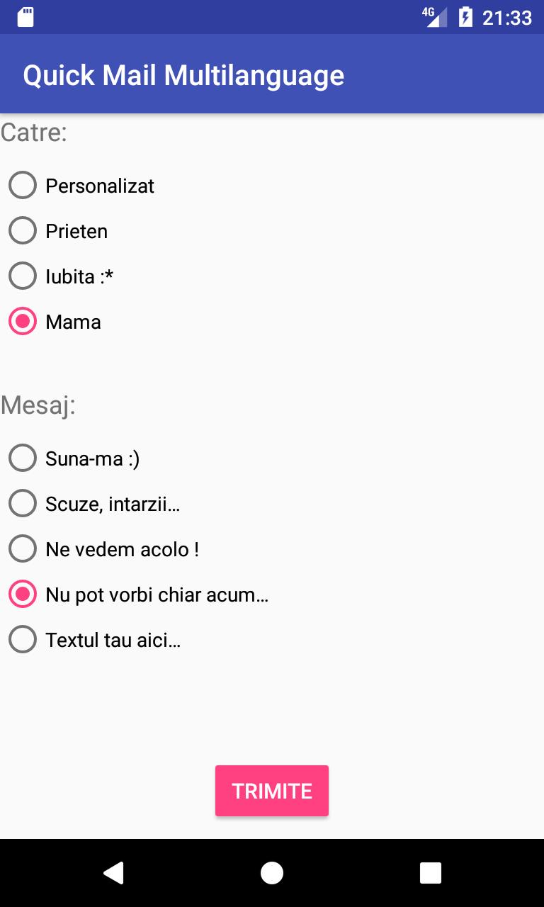The image size is (544, 907).
Task: Send the mail with TRIMITE button
Action: (272, 791)
